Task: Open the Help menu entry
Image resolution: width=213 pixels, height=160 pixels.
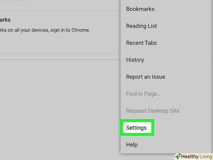Action: click(x=132, y=145)
